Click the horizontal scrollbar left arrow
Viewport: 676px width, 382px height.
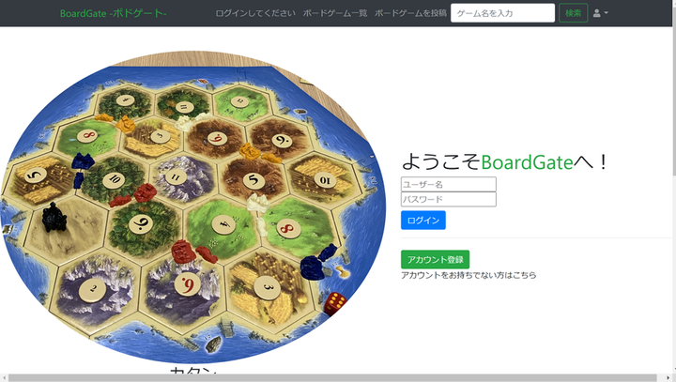pyautogui.click(x=4, y=378)
